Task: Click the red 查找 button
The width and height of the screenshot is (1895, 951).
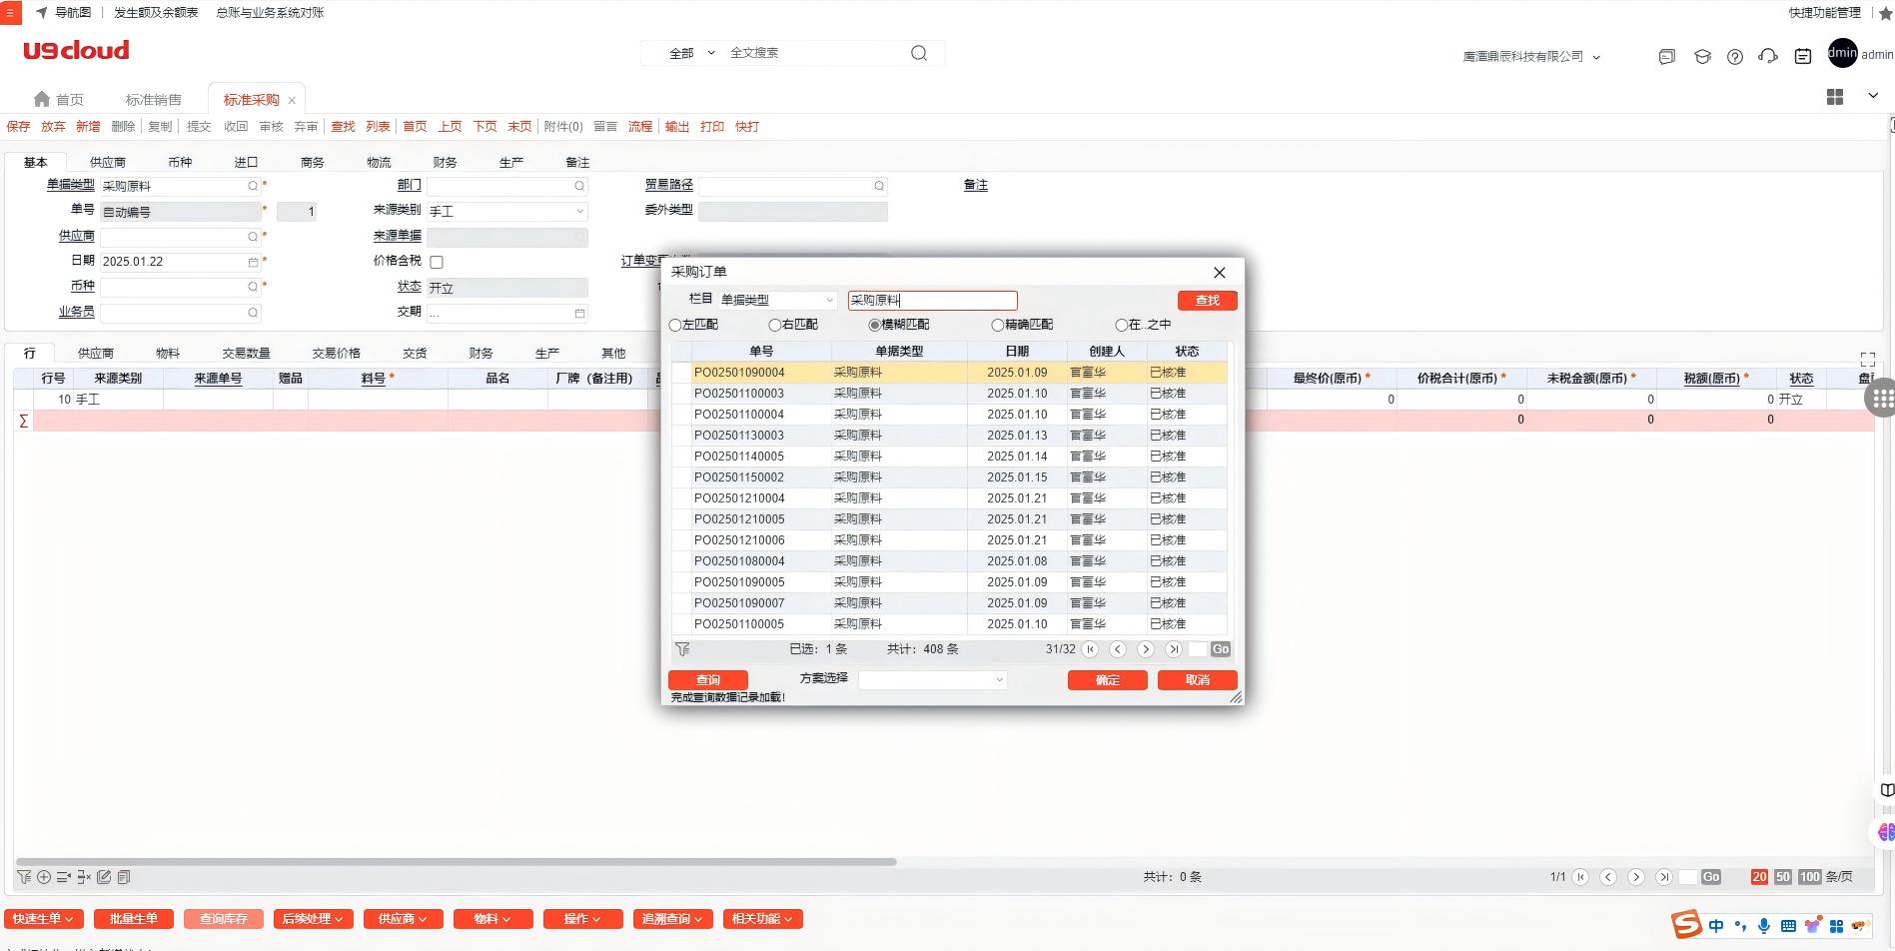Action: click(x=1207, y=301)
